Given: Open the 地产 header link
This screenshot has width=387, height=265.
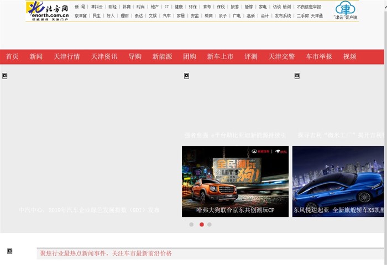Looking at the screenshot, I should (155, 7).
